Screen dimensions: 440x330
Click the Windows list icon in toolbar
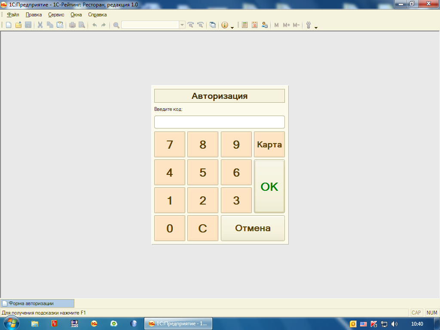[x=213, y=25]
